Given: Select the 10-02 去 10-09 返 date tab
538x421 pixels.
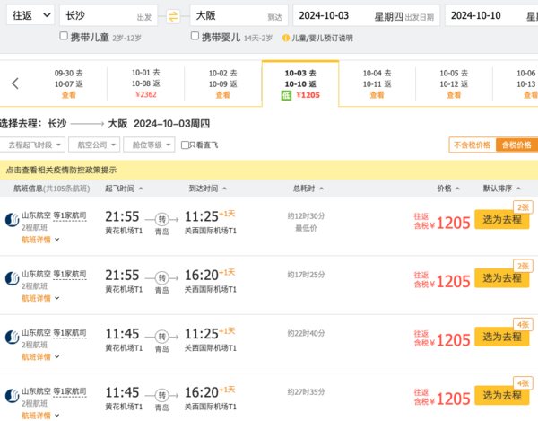Looking at the screenshot, I should 223,83.
